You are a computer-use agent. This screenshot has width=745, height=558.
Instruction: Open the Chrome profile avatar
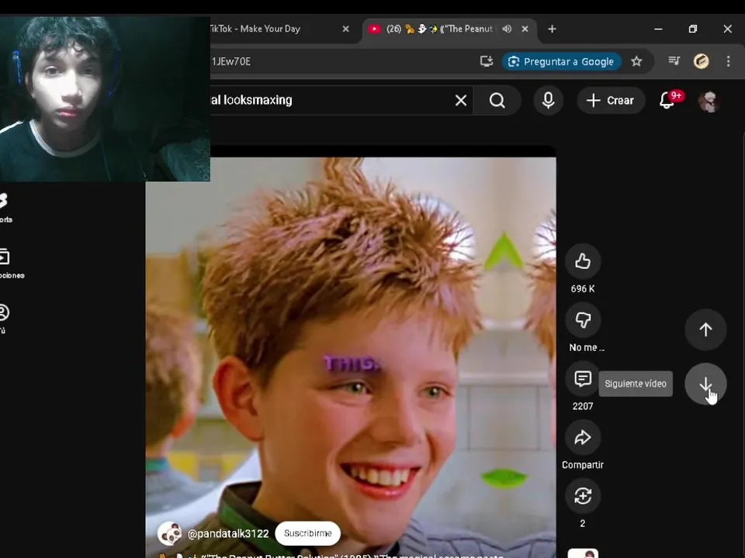pos(701,60)
